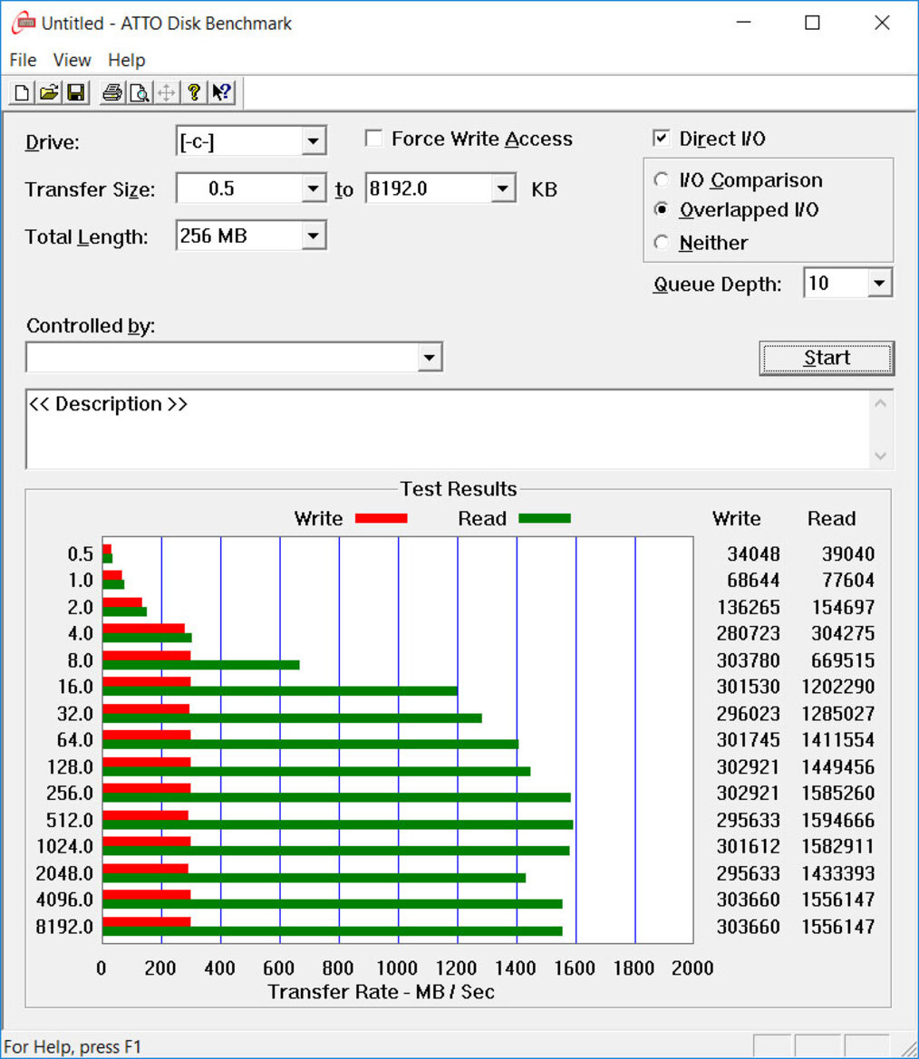Click the Write value 301745
Viewport: 919px width, 1059px height.
click(x=749, y=740)
